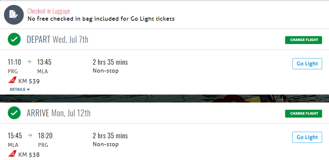Click flight number KM 538
This screenshot has height=160, width=329.
click(x=29, y=155)
